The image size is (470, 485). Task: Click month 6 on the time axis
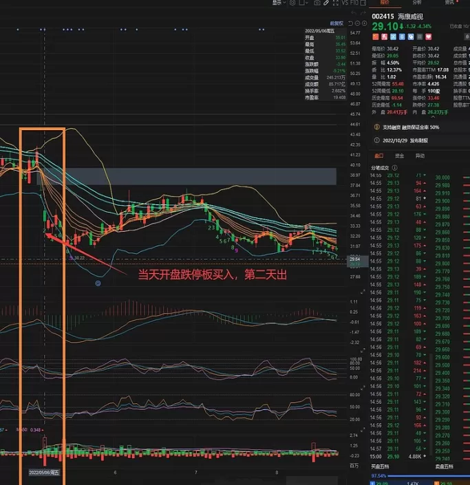coord(115,473)
